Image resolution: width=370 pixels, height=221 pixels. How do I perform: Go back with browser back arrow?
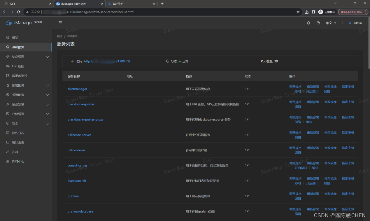[5, 12]
